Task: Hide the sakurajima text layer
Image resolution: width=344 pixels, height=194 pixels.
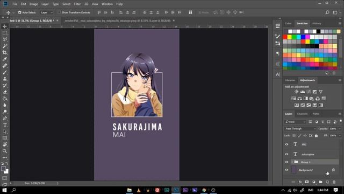Action: [286, 154]
